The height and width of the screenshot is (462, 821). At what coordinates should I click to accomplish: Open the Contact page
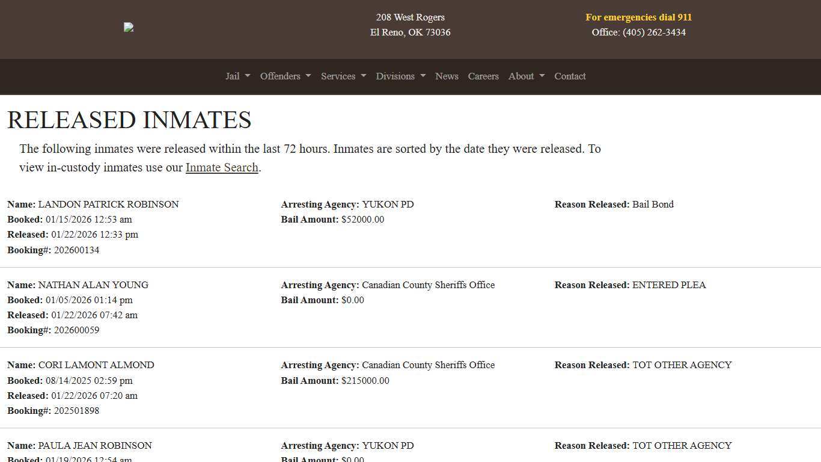[570, 76]
